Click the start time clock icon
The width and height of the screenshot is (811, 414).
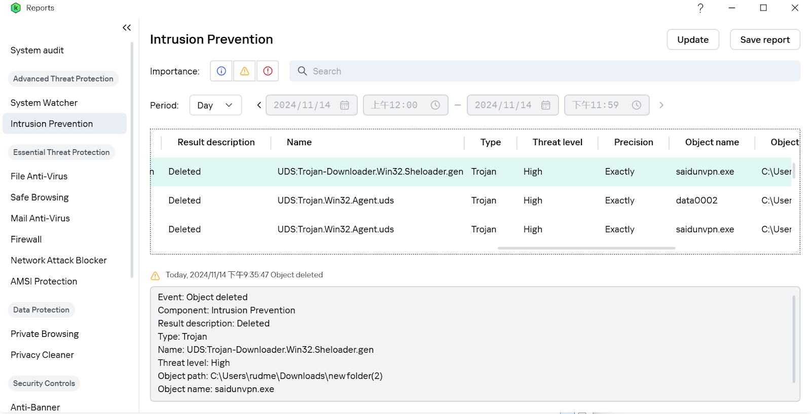pos(435,105)
